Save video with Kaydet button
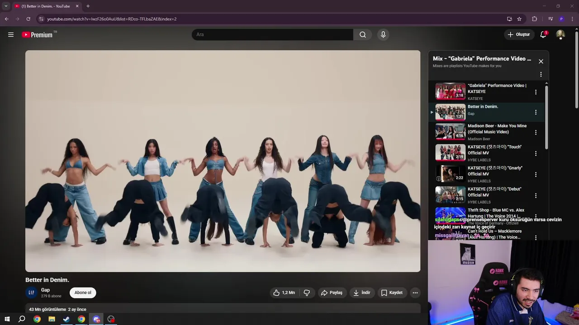Viewport: 579px width, 325px height. coord(392,293)
